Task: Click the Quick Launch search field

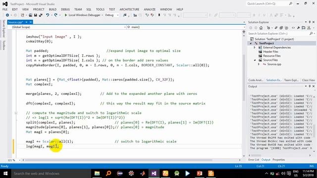Action: (x=269, y=3)
